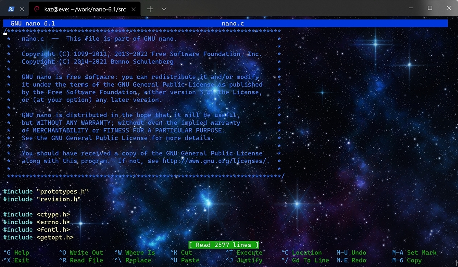The height and width of the screenshot is (267, 458).
Task: Click the ^W Where Is shortcut
Action: [135, 253]
